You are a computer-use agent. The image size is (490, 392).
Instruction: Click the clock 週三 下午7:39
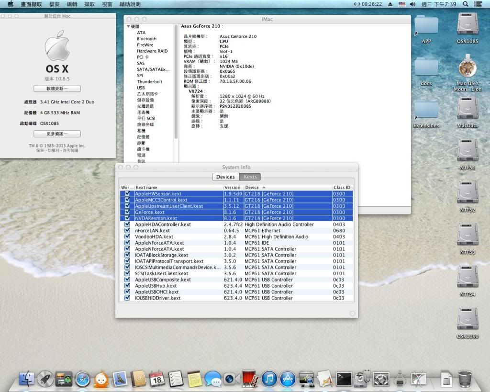tap(439, 4)
